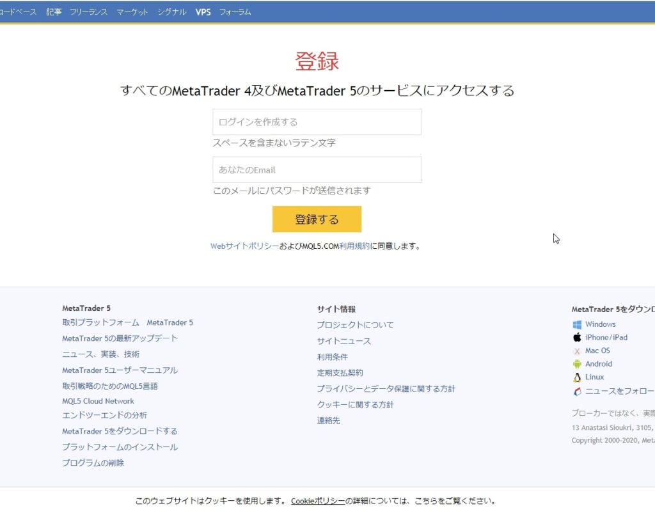Click the ニュースをフォロー text link
Image resolution: width=655 pixels, height=513 pixels.
pyautogui.click(x=620, y=391)
